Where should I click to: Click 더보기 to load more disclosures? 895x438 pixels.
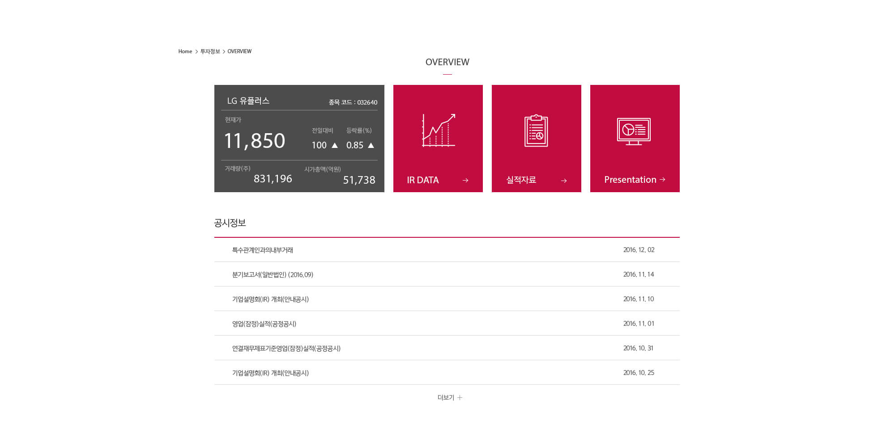coord(446,397)
